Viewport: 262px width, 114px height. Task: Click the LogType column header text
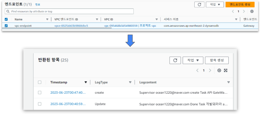pyautogui.click(x=101, y=82)
